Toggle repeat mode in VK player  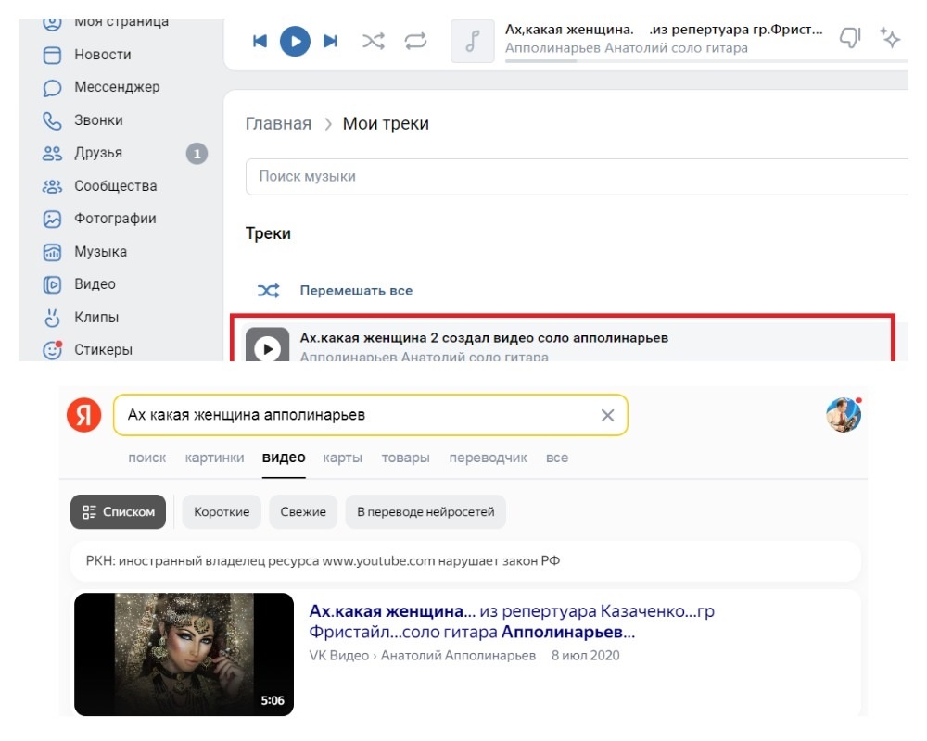415,41
